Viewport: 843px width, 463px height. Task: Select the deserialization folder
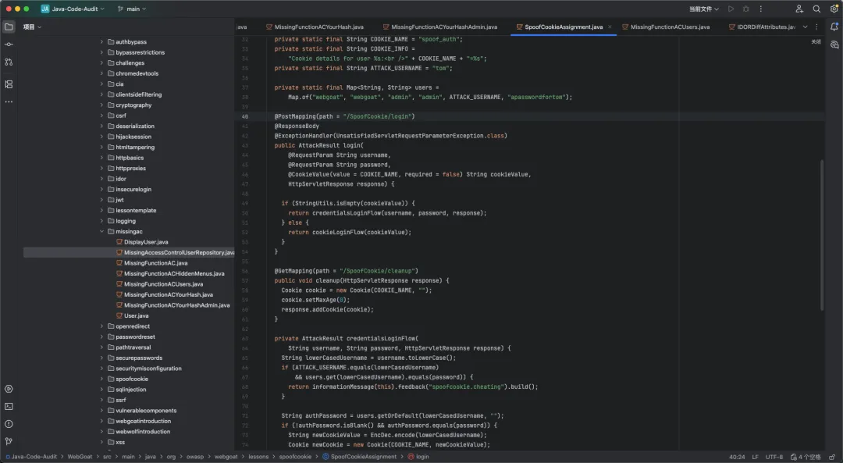tap(130, 126)
